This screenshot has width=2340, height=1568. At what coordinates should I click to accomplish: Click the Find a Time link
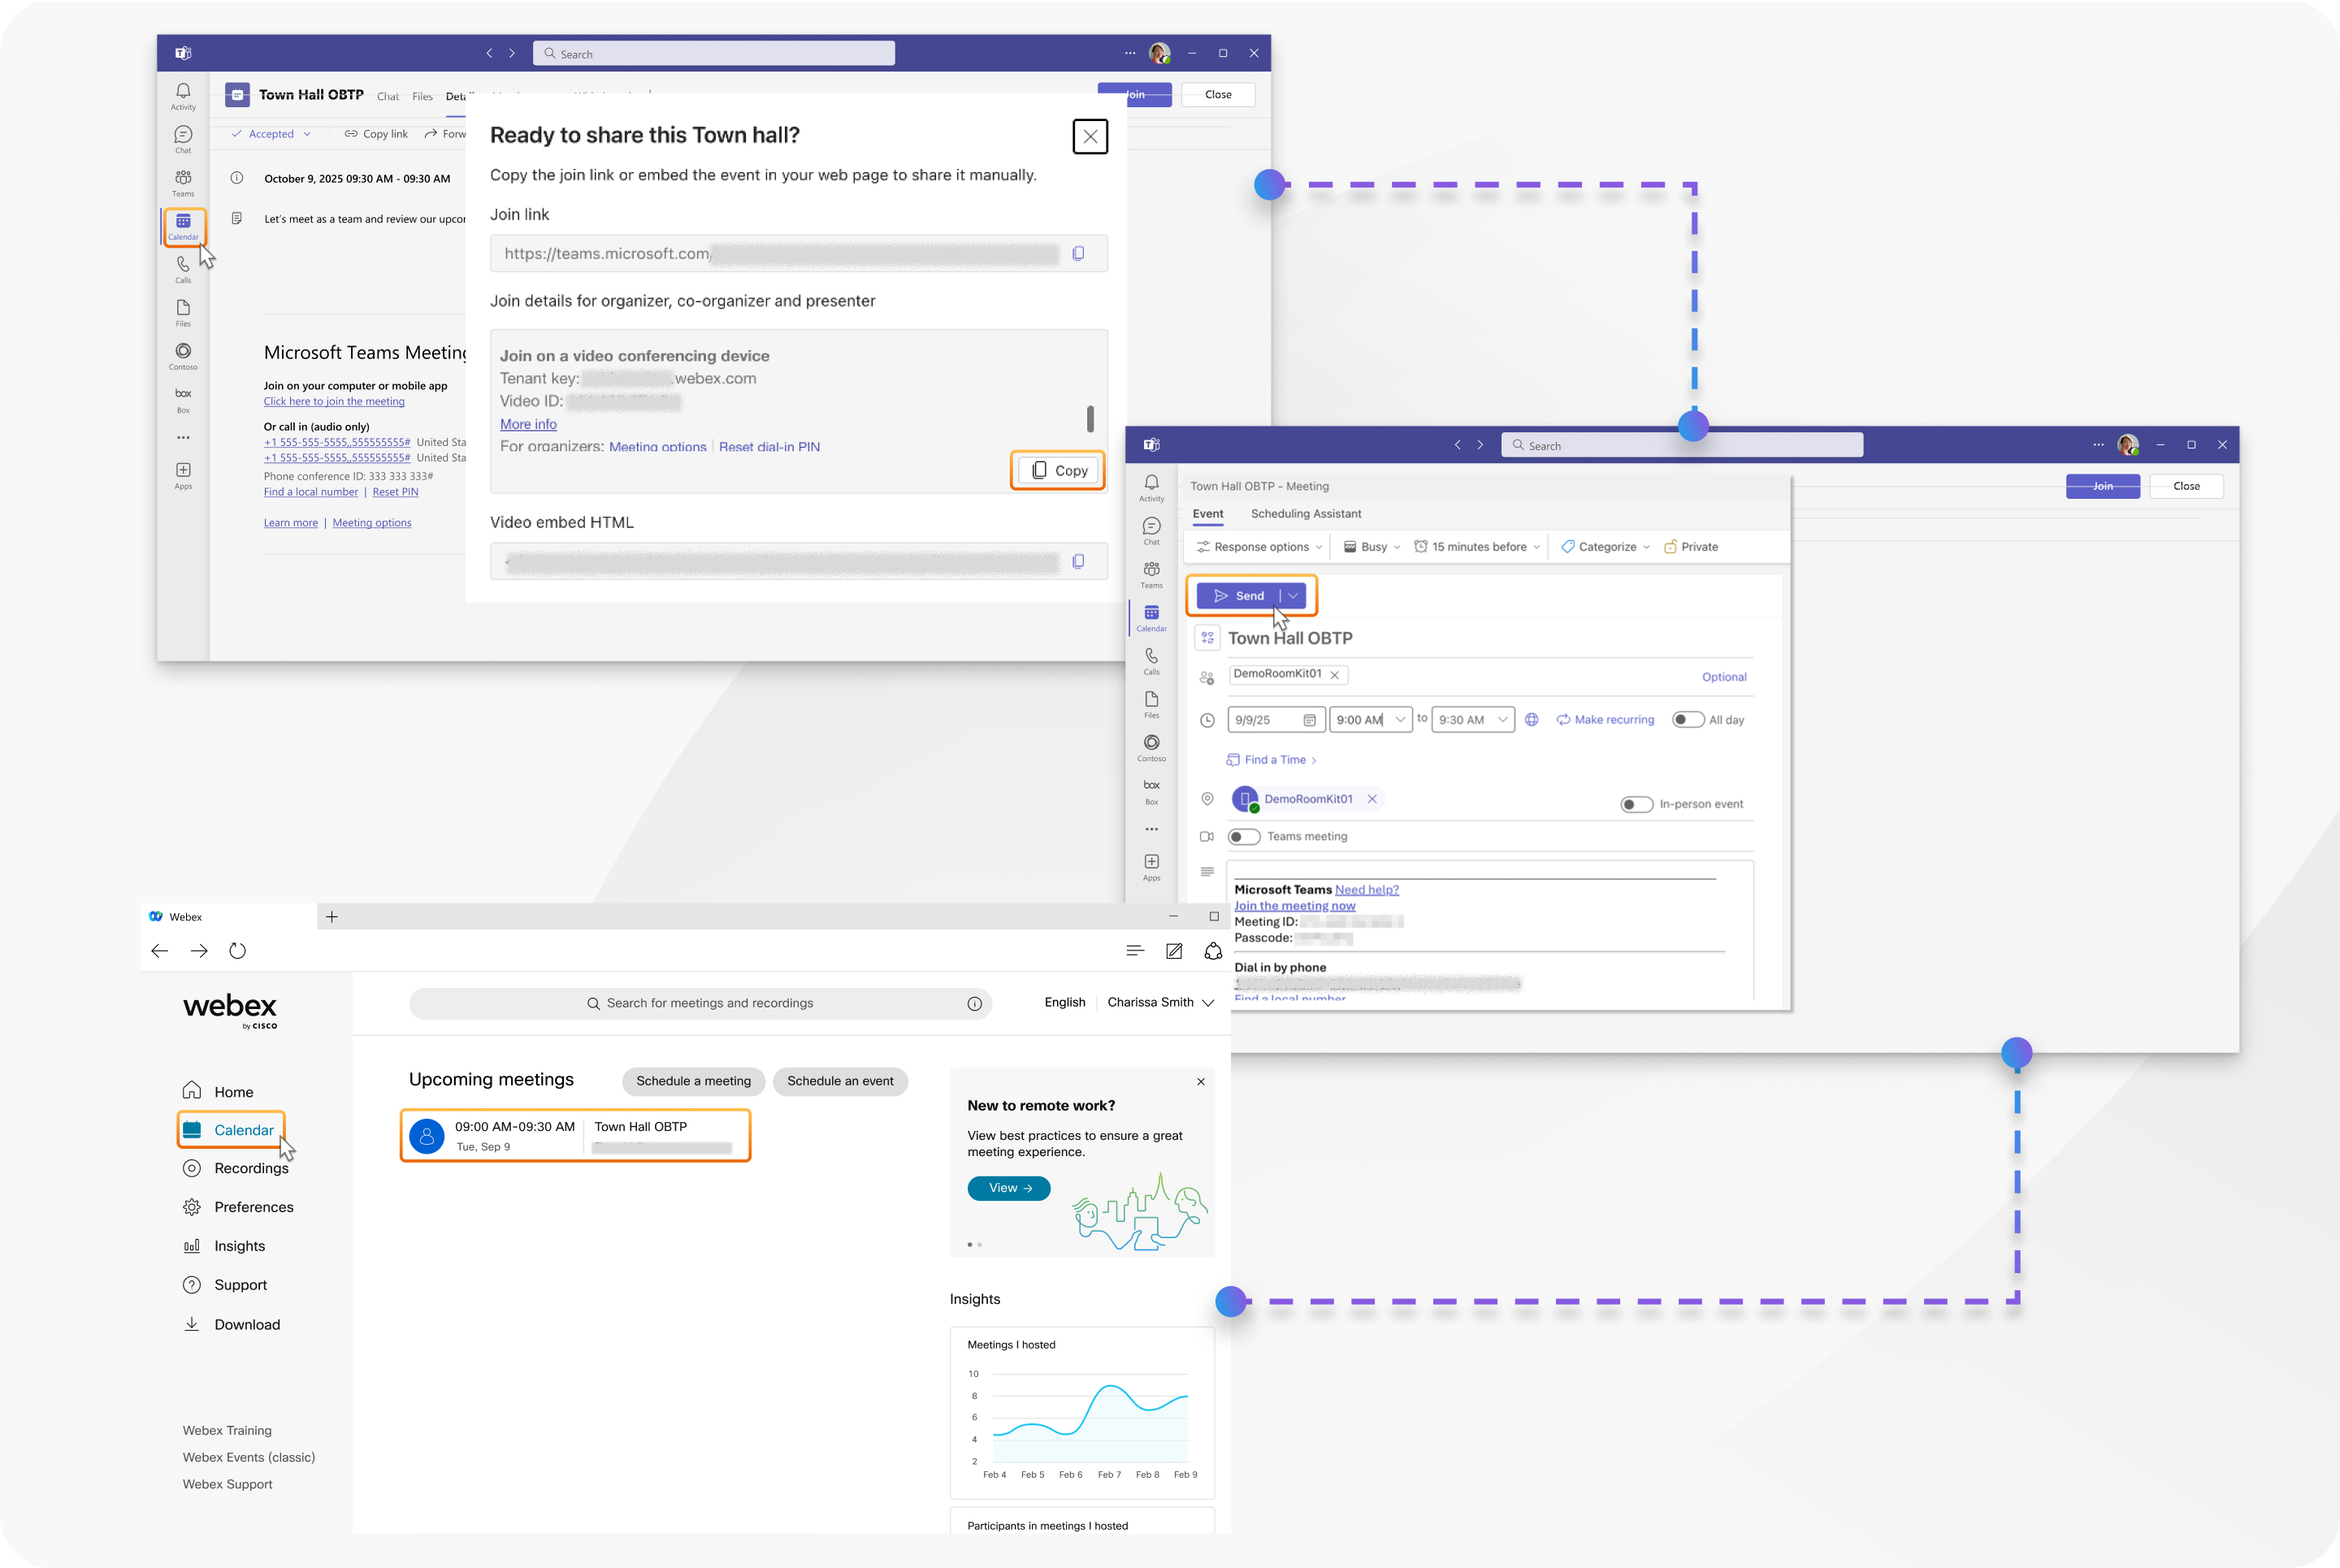[1271, 761]
